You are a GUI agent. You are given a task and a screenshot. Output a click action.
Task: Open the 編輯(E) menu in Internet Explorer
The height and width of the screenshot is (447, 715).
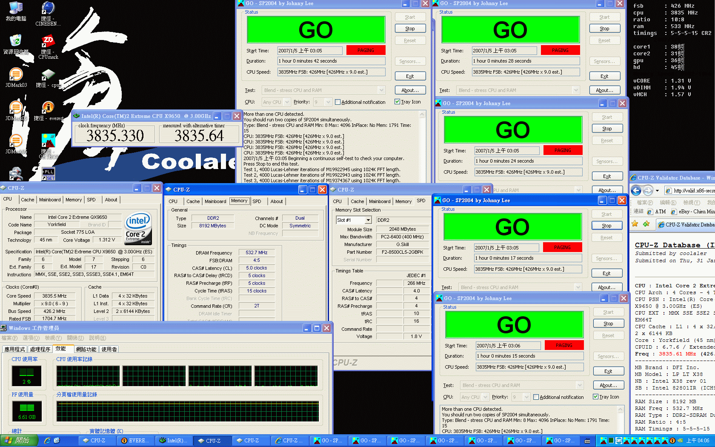pos(668,203)
